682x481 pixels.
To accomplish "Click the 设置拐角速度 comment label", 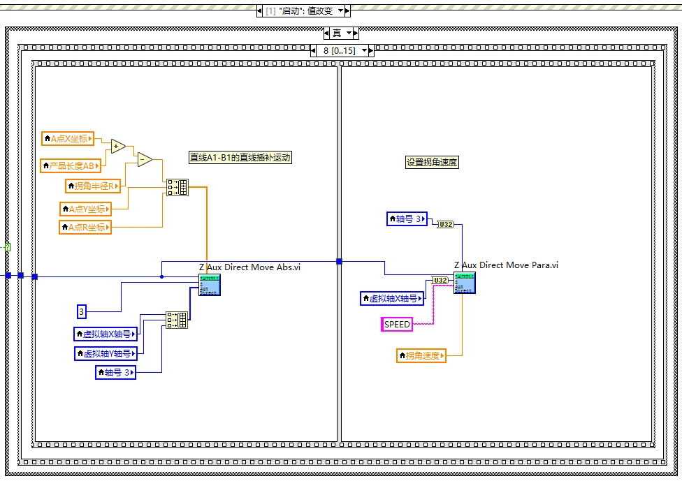I will pyautogui.click(x=432, y=162).
